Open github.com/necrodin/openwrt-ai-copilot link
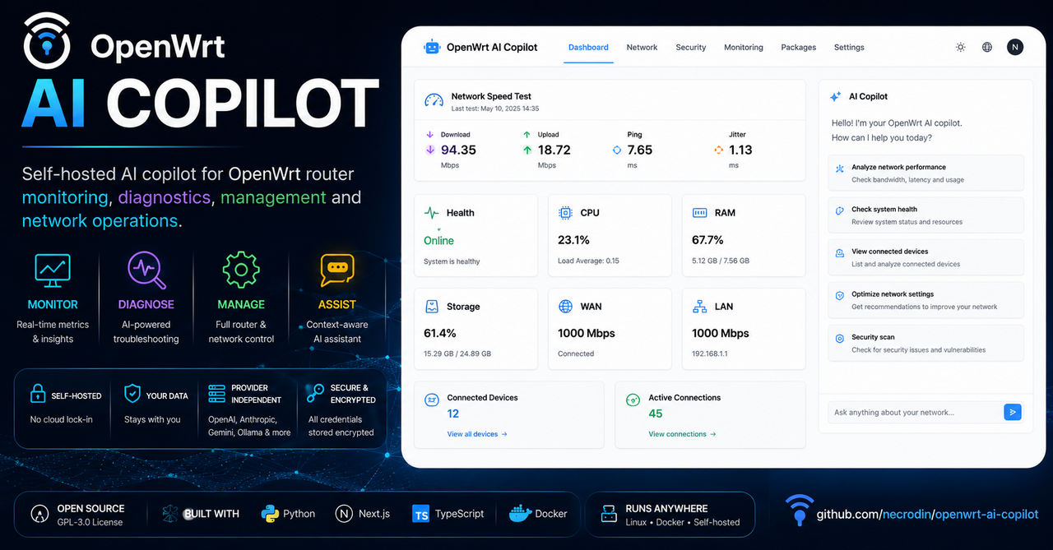 [927, 514]
